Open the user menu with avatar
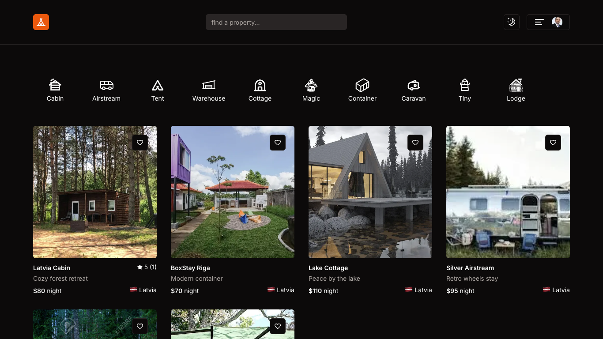 [x=548, y=22]
